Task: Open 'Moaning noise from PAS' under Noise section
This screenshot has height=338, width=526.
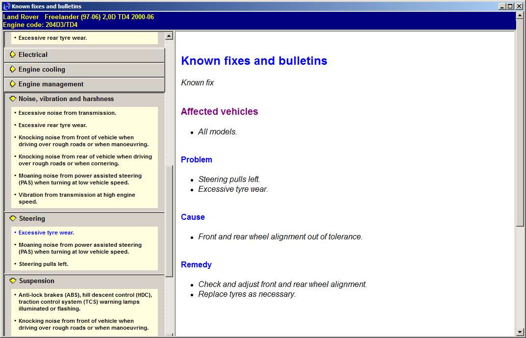Action: click(x=80, y=179)
